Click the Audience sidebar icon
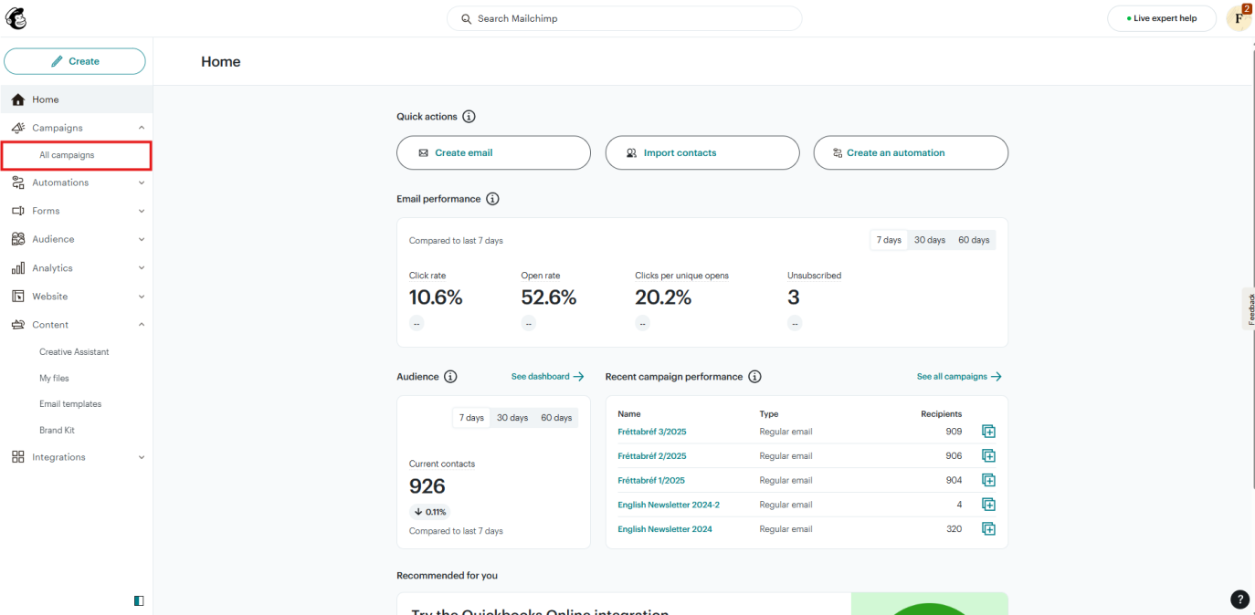The width and height of the screenshot is (1255, 615). point(18,239)
